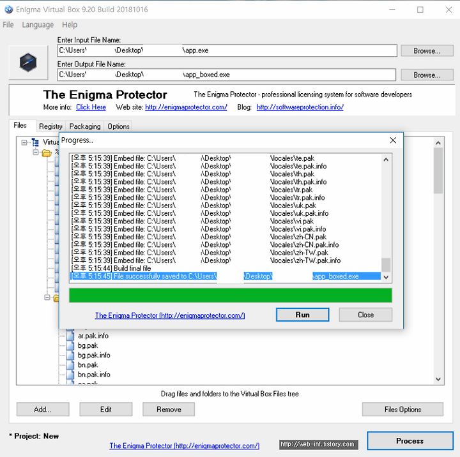Switch to the Options tab
The height and width of the screenshot is (457, 460).
tap(118, 126)
